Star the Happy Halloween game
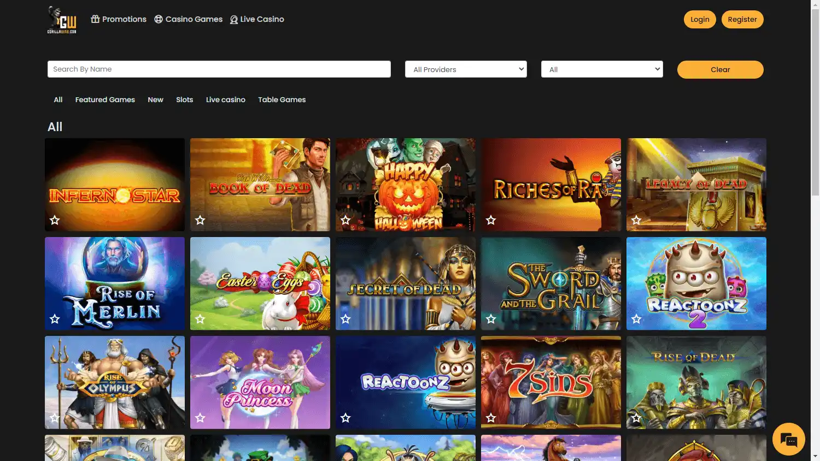Viewport: 820px width, 461px height. [x=345, y=220]
